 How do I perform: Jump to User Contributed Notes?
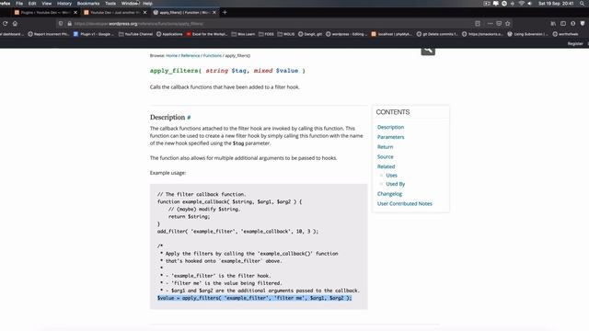tap(405, 203)
